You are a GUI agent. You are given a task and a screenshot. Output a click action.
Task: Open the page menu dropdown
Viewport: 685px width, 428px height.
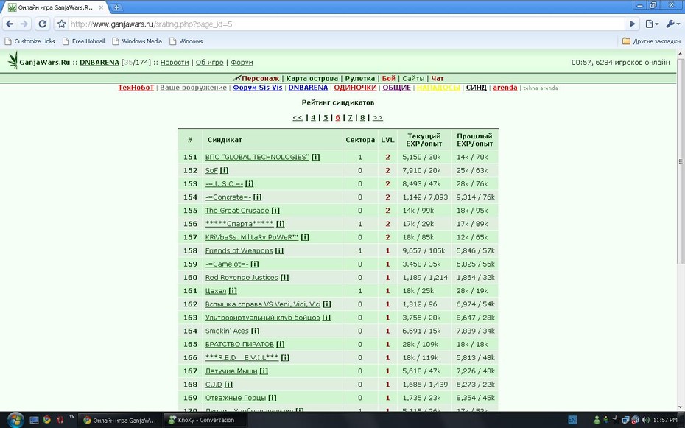(651, 24)
